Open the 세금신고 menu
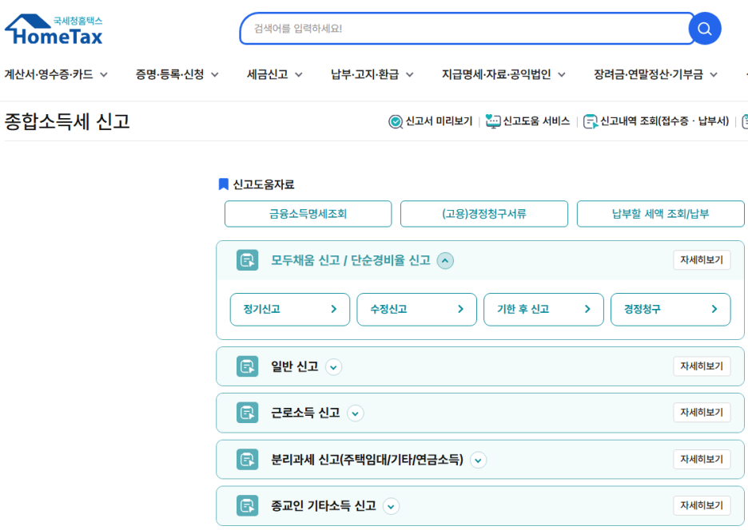This screenshot has height=530, width=748. (x=275, y=74)
